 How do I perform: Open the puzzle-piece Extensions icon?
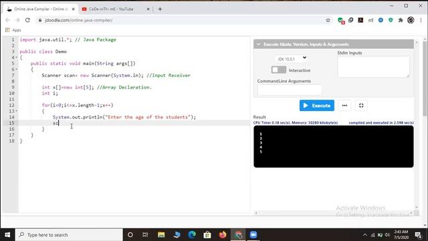(401, 20)
